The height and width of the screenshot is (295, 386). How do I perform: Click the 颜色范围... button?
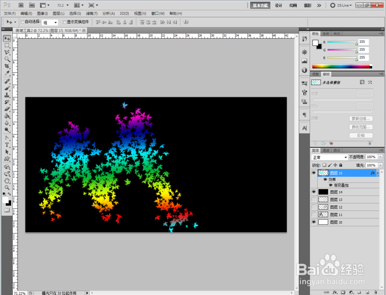pos(361,127)
